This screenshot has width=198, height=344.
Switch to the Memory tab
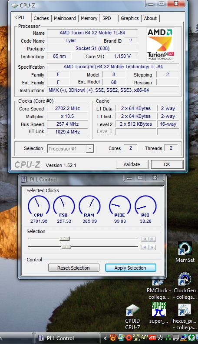pyautogui.click(x=89, y=18)
